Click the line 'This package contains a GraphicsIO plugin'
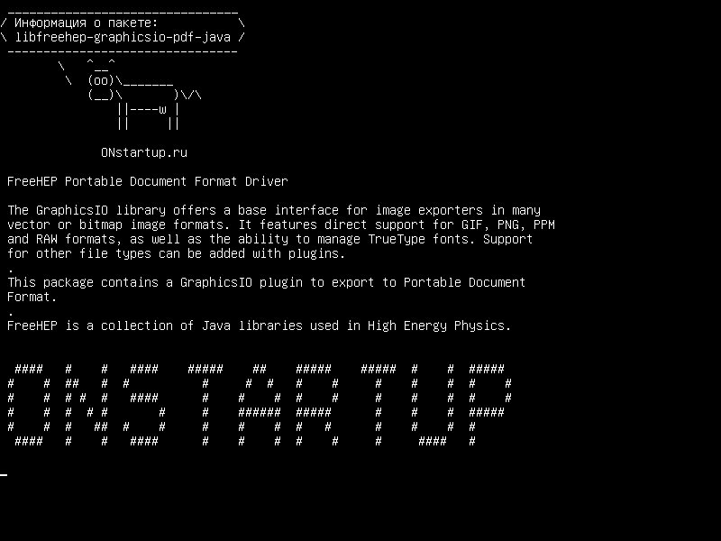 [266, 282]
